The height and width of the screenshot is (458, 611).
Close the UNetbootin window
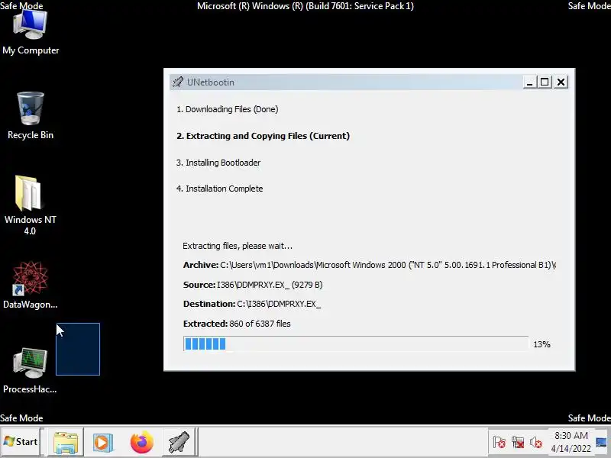pyautogui.click(x=561, y=82)
